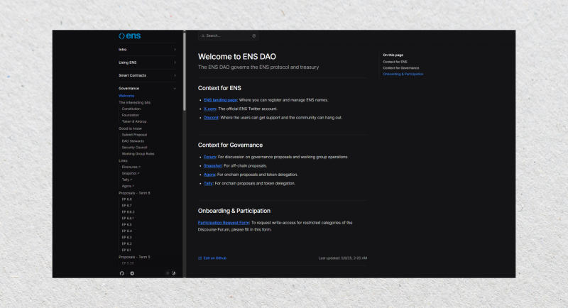Click the 'Welcome to ENS DAO' heading
The image size is (568, 308).
point(237,57)
